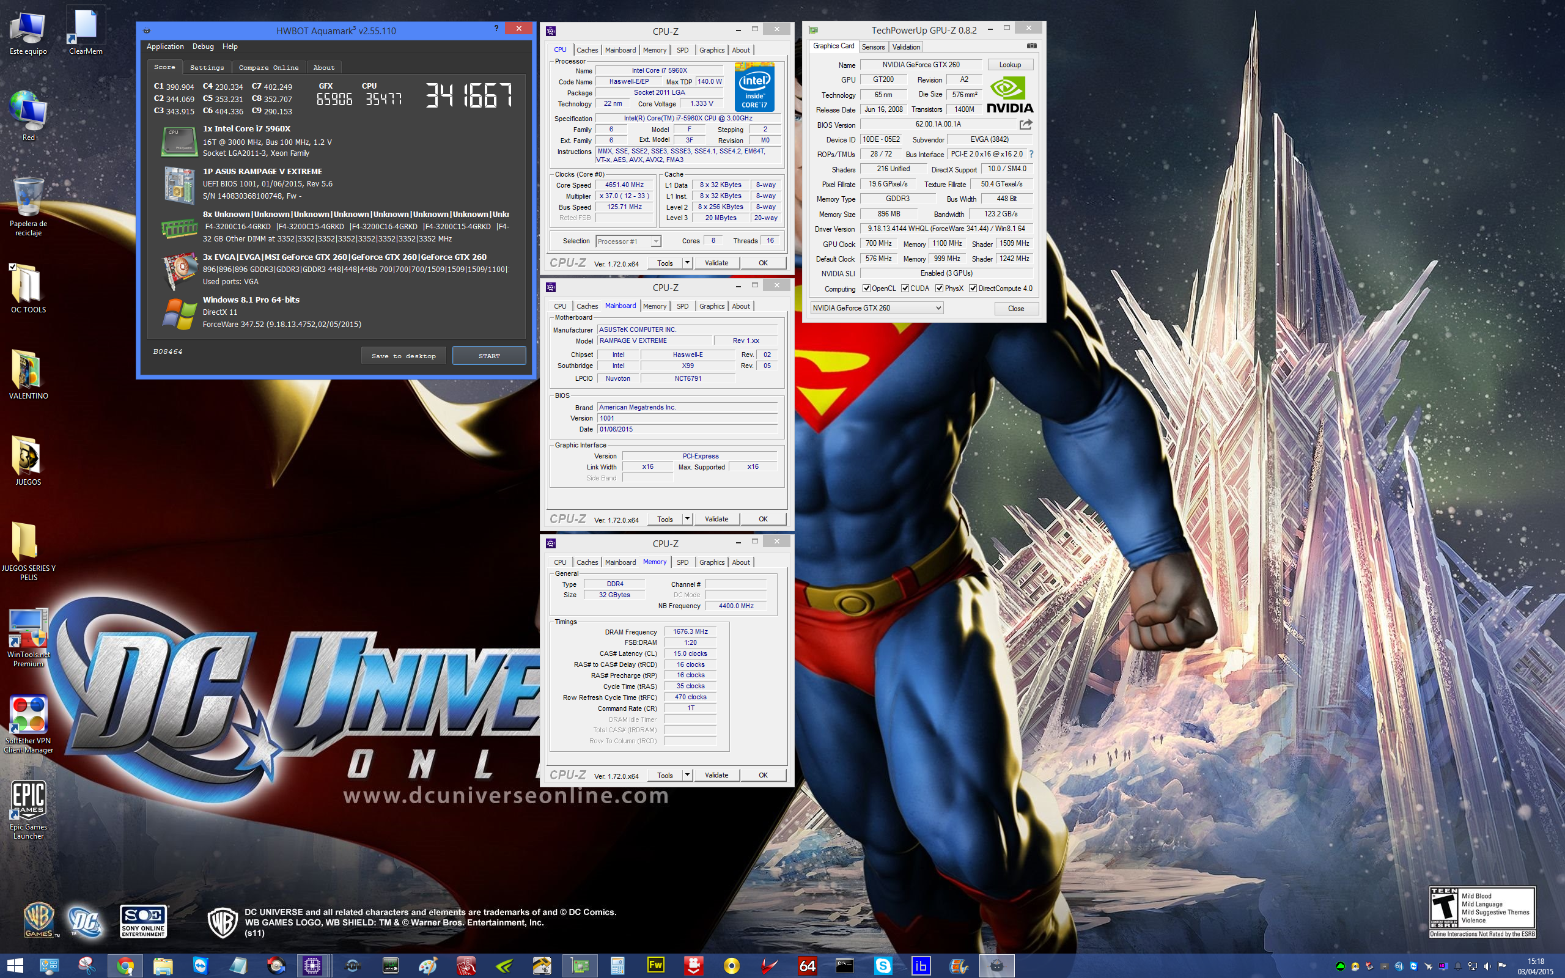Open Google Chrome from the taskbar
Viewport: 1565px width, 978px height.
point(125,966)
